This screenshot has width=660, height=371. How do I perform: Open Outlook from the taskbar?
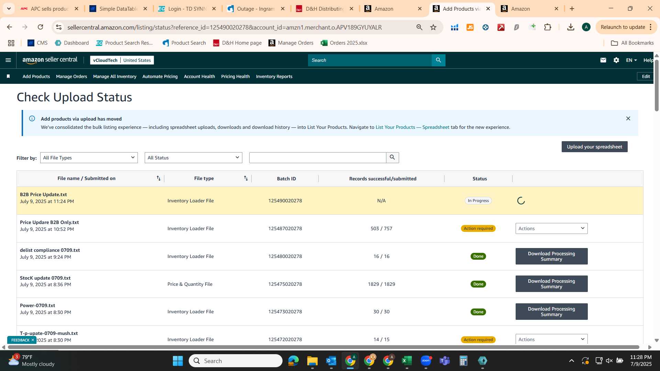point(331,361)
